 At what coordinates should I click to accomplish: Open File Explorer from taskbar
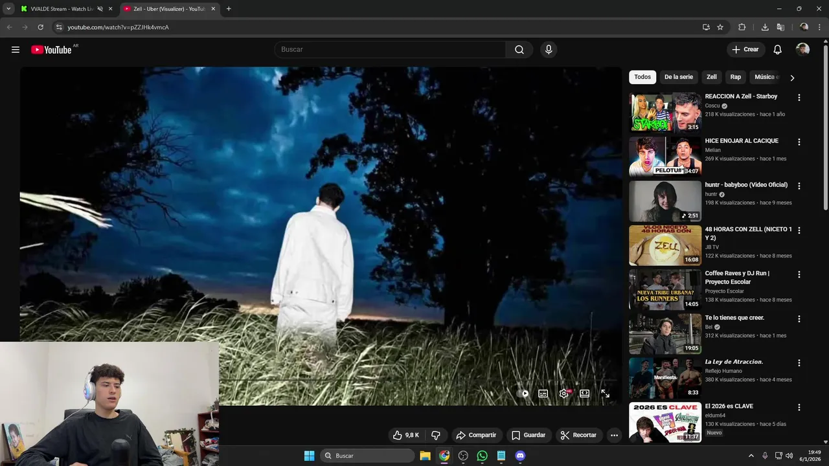click(426, 456)
